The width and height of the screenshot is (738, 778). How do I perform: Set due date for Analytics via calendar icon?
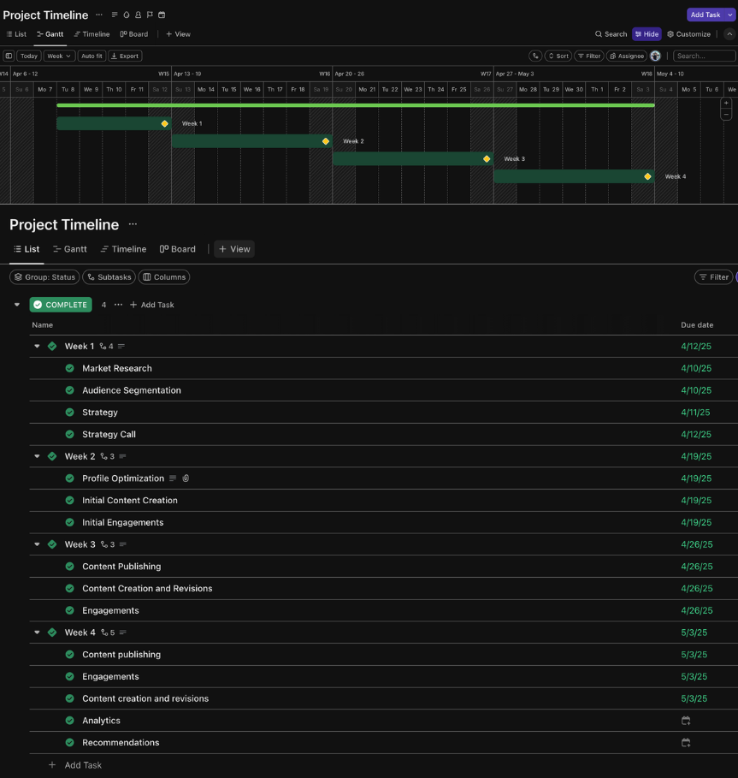tap(686, 721)
